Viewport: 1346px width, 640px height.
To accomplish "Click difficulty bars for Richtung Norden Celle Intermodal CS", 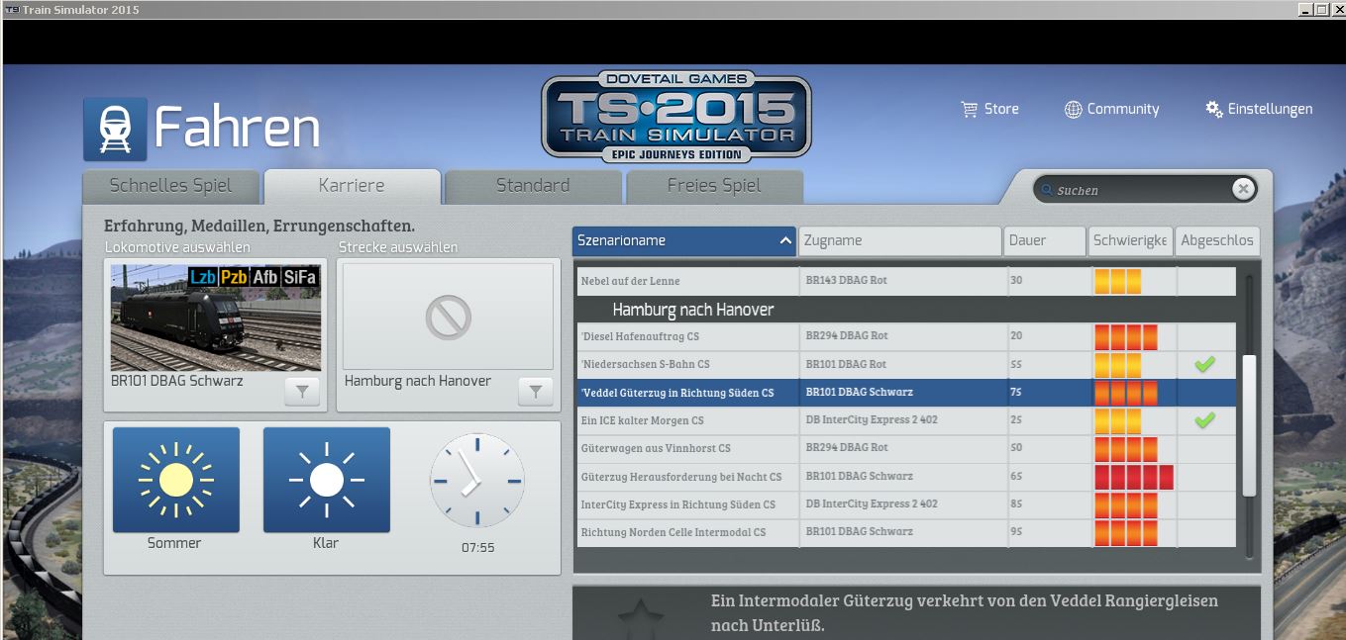I will [x=1126, y=532].
